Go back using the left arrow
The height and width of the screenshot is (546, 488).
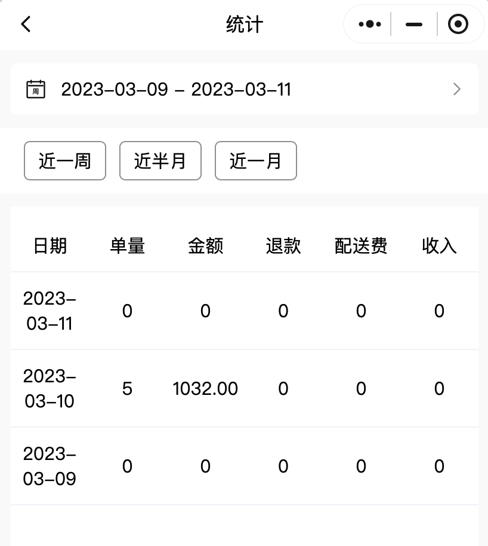pyautogui.click(x=26, y=24)
